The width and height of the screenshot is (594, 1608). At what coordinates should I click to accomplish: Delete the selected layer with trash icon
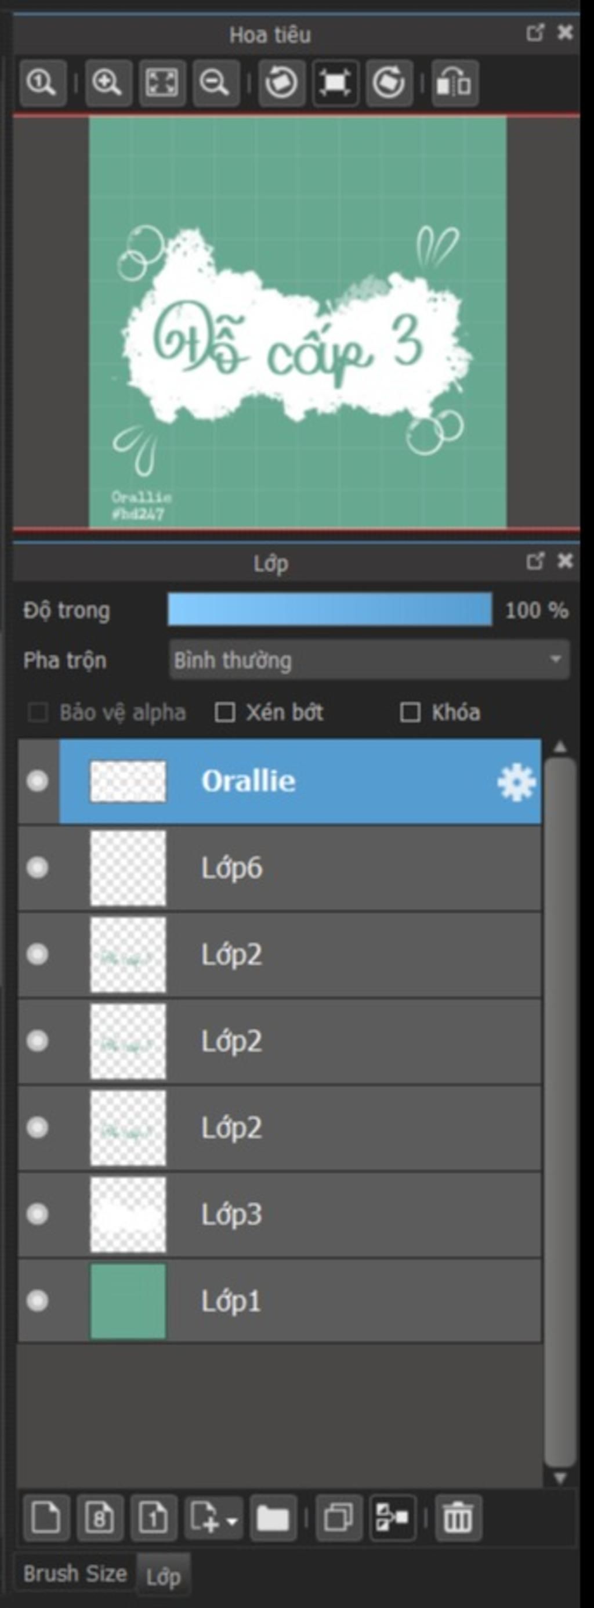pyautogui.click(x=458, y=1518)
